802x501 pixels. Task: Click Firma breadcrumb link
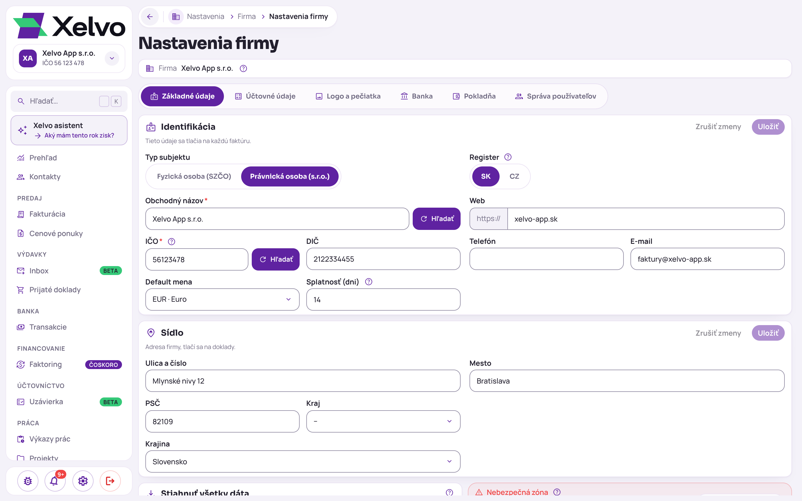[x=246, y=17]
